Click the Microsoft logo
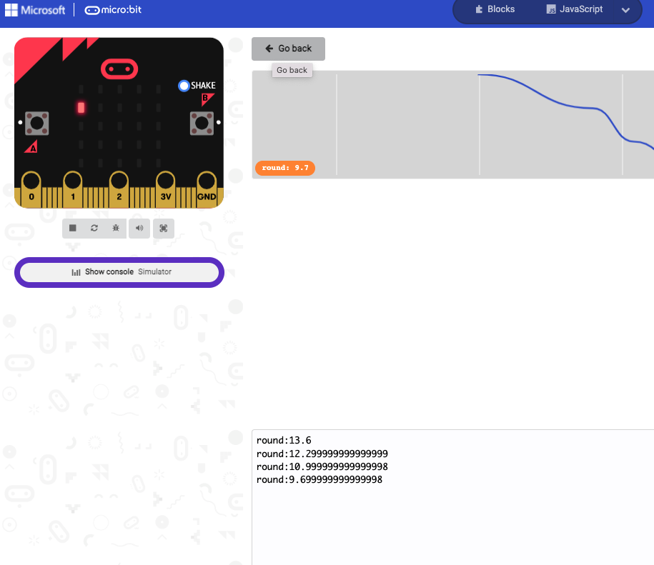The height and width of the screenshot is (565, 654). coord(35,10)
